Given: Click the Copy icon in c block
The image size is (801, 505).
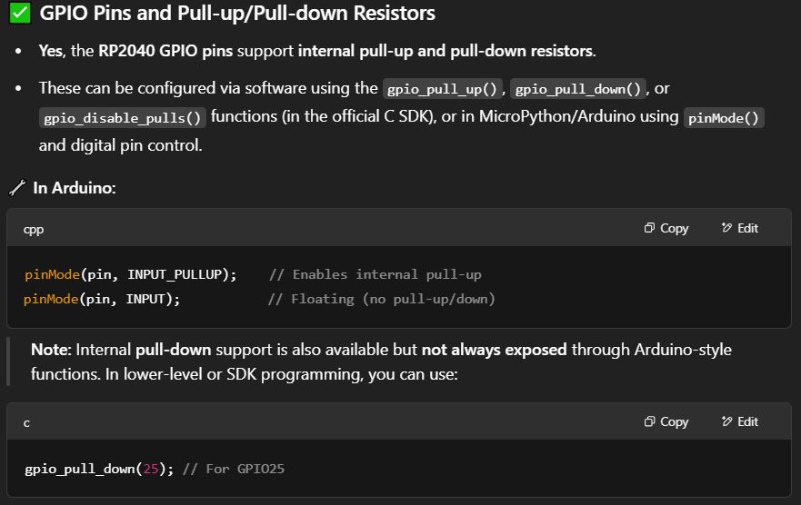Looking at the screenshot, I should click(649, 421).
